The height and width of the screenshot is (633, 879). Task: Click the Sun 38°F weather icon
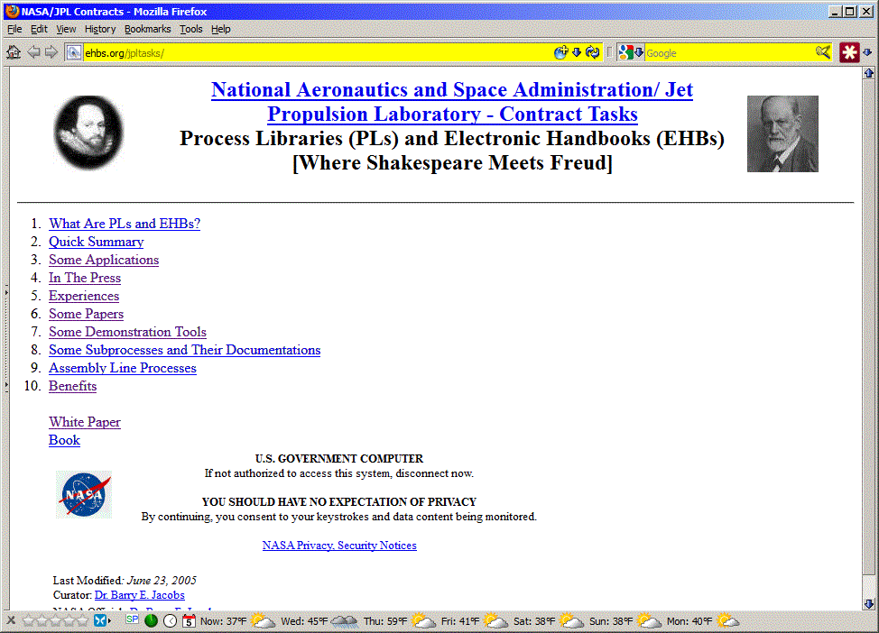coord(649,620)
